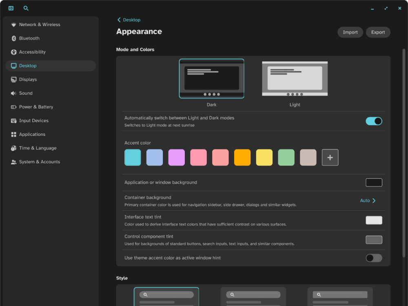Click the Power & Battery icon

point(13,107)
